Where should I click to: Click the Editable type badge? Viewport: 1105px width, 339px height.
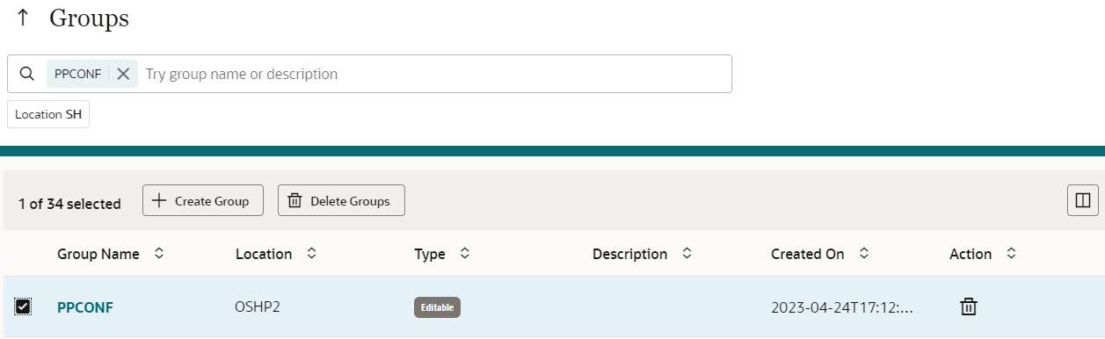click(437, 307)
